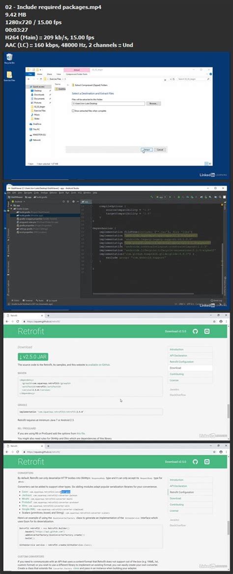Open the Share tab in File Explorer ribbon
The image size is (233, 574).
pos(49,73)
